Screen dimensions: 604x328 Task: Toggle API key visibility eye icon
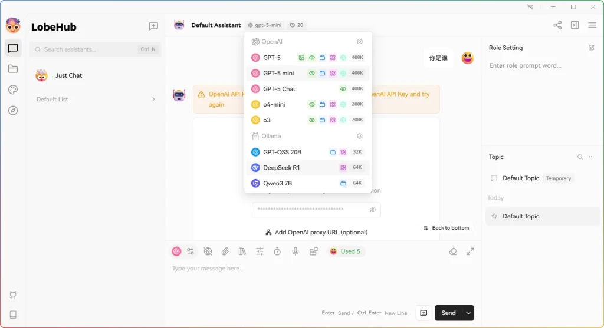point(373,210)
